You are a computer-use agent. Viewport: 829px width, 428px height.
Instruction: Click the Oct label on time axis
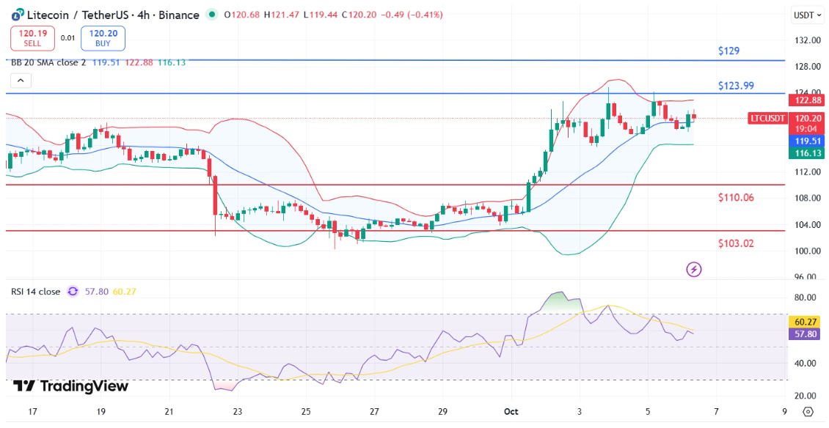pyautogui.click(x=511, y=411)
